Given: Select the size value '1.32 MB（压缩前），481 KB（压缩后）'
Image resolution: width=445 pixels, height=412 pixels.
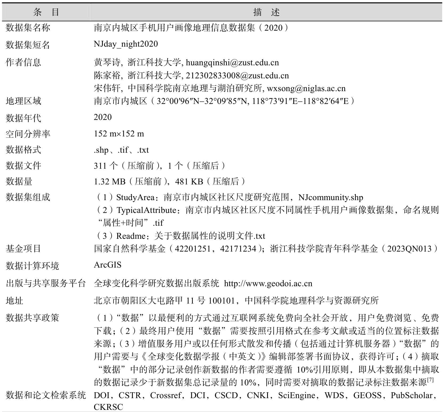Looking at the screenshot, I should point(169,182).
